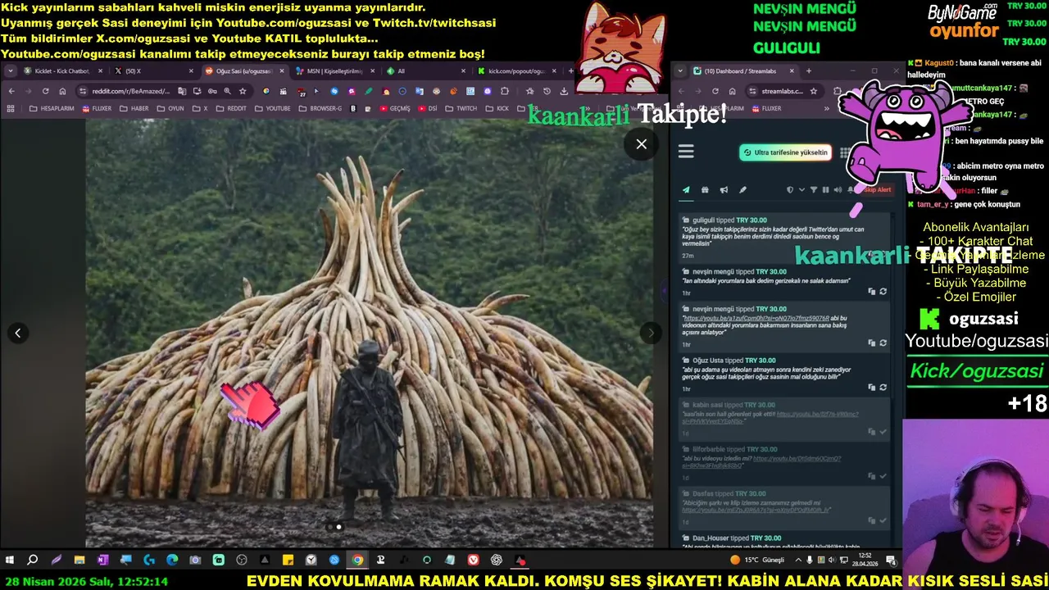
Task: Mute alerts with the speaker icon
Action: pyautogui.click(x=838, y=190)
